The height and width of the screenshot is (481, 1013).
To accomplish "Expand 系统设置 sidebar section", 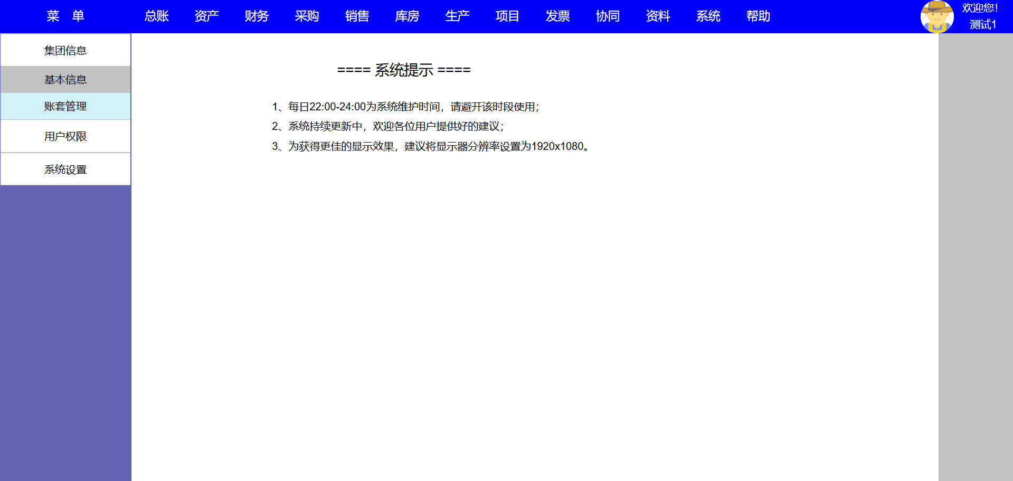I will (x=65, y=170).
